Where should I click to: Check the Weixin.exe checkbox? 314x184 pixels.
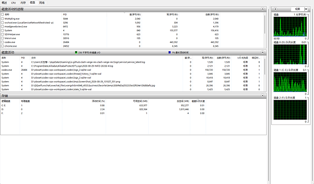click(2, 38)
